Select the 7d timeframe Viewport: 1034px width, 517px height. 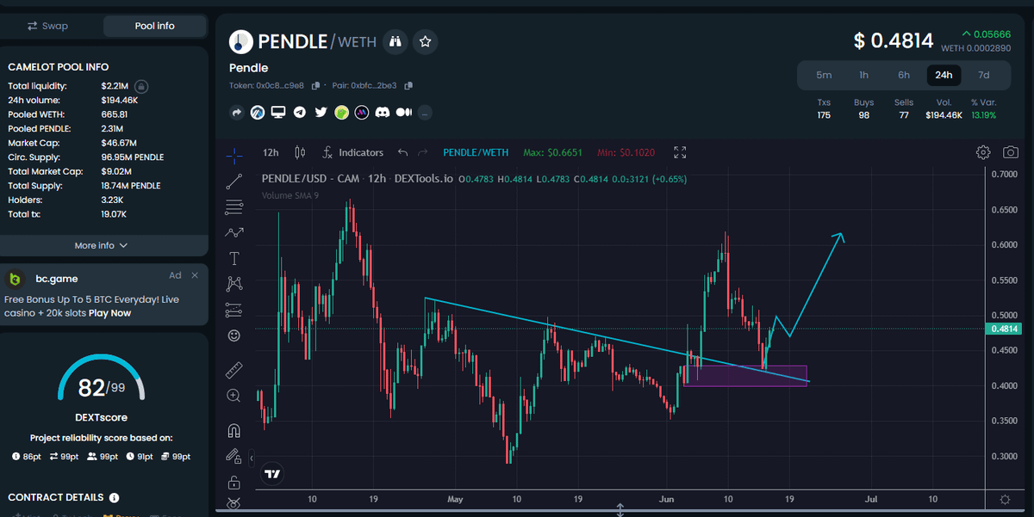coord(983,75)
